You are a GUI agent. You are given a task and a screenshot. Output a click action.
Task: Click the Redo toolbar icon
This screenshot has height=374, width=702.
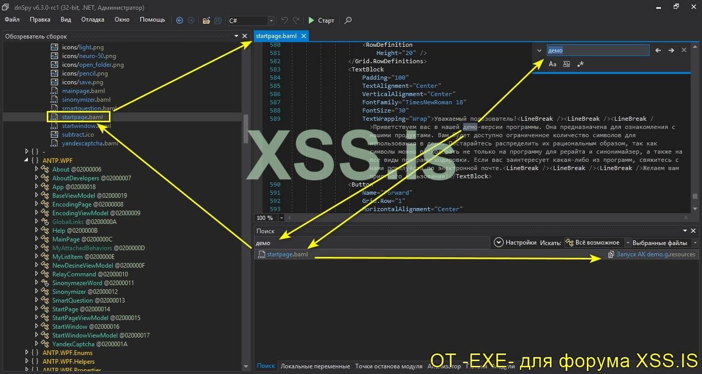pyautogui.click(x=296, y=21)
